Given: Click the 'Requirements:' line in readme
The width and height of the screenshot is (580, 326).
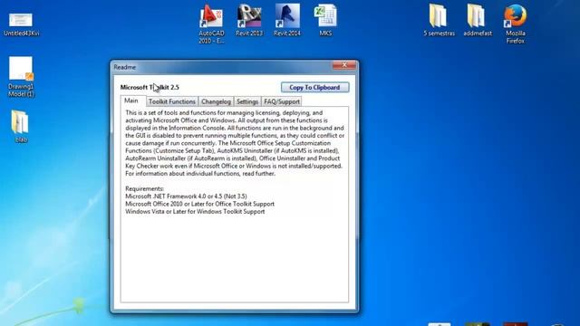Looking at the screenshot, I should coord(145,188).
